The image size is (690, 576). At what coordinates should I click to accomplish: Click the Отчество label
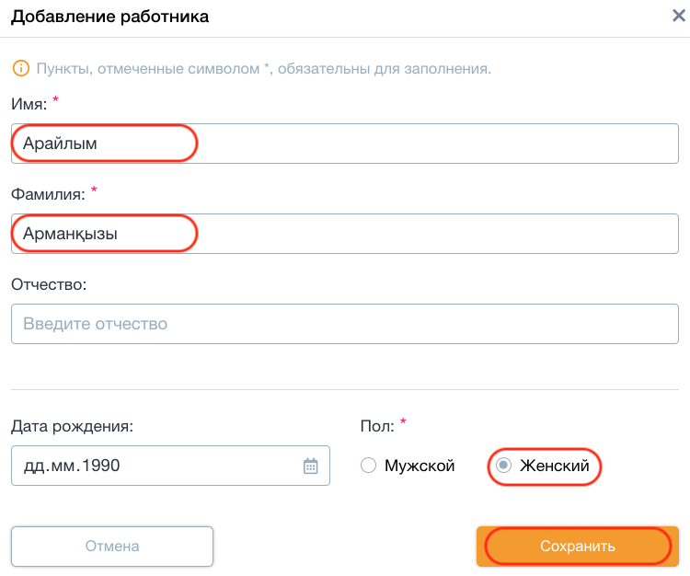[x=49, y=284]
